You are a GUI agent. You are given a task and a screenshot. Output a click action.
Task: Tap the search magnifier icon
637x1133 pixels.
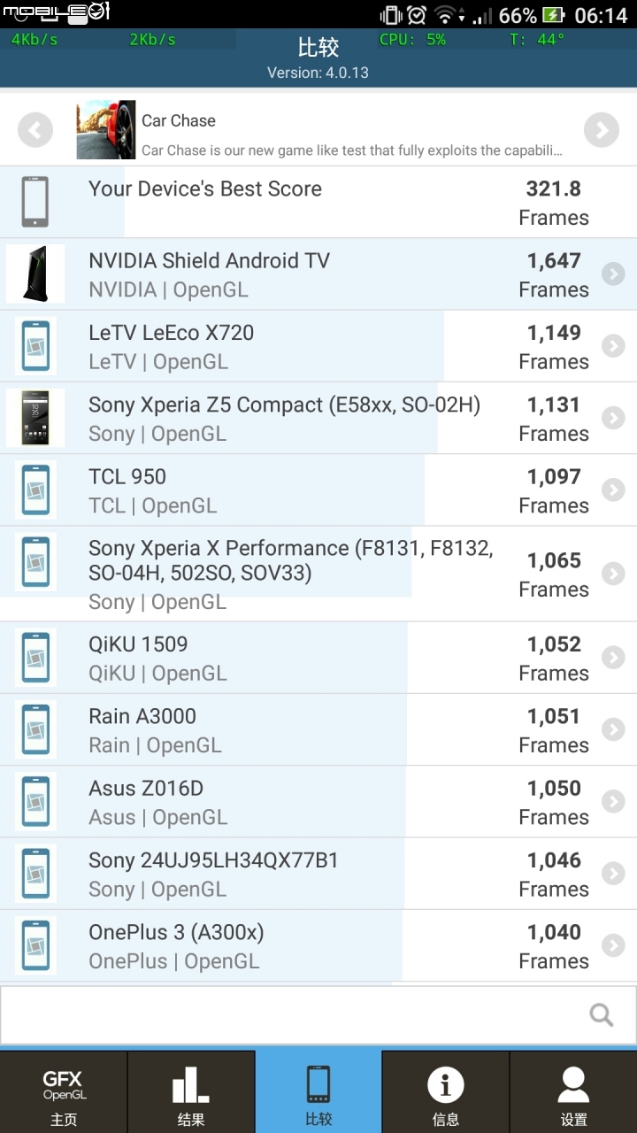tap(602, 1014)
